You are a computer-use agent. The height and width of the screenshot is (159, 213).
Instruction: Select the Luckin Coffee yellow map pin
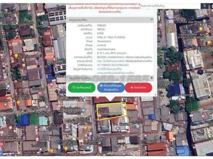201,29
